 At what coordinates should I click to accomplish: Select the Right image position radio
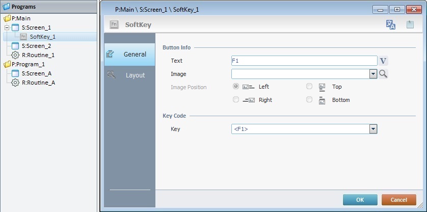pos(235,100)
